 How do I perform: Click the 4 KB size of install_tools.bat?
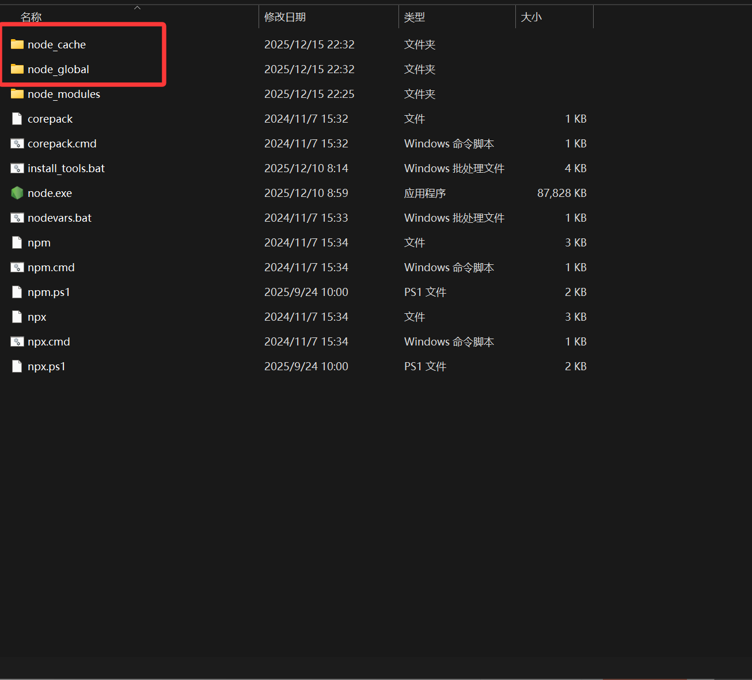coord(576,168)
